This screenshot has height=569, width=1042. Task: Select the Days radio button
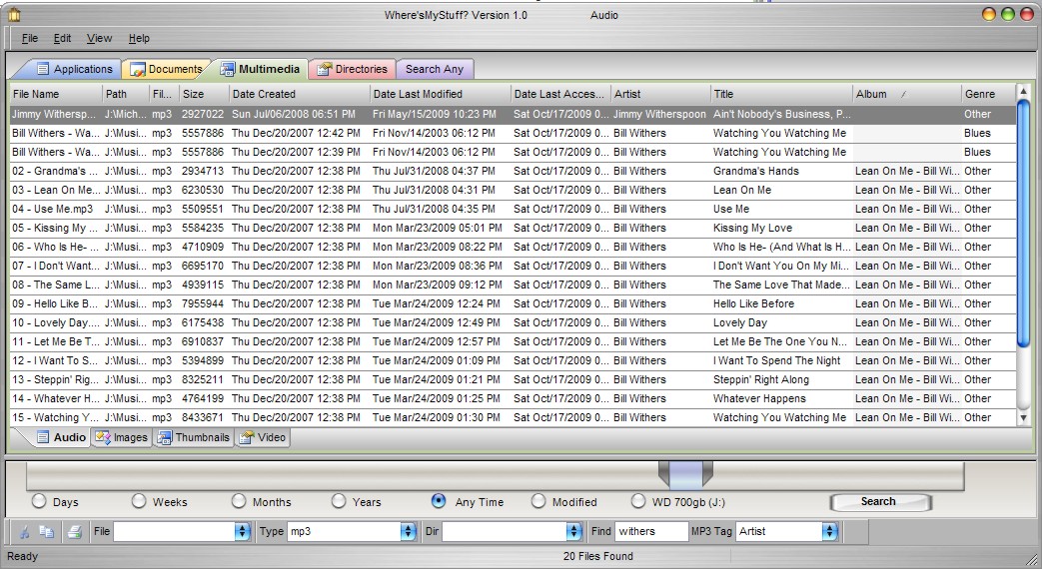[39, 501]
